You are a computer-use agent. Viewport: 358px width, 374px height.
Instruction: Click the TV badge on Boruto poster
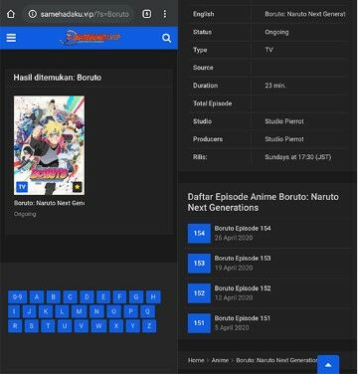point(22,187)
